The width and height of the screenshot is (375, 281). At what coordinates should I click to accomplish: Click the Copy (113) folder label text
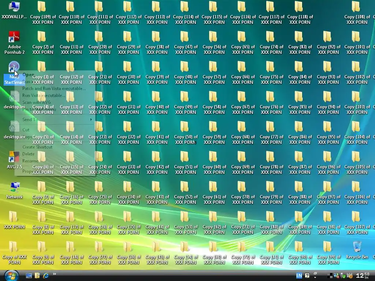pos(157,20)
